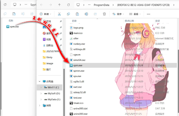Click the Copy icon in front window toolbar
The width and height of the screenshot is (179, 116).
(68, 14)
